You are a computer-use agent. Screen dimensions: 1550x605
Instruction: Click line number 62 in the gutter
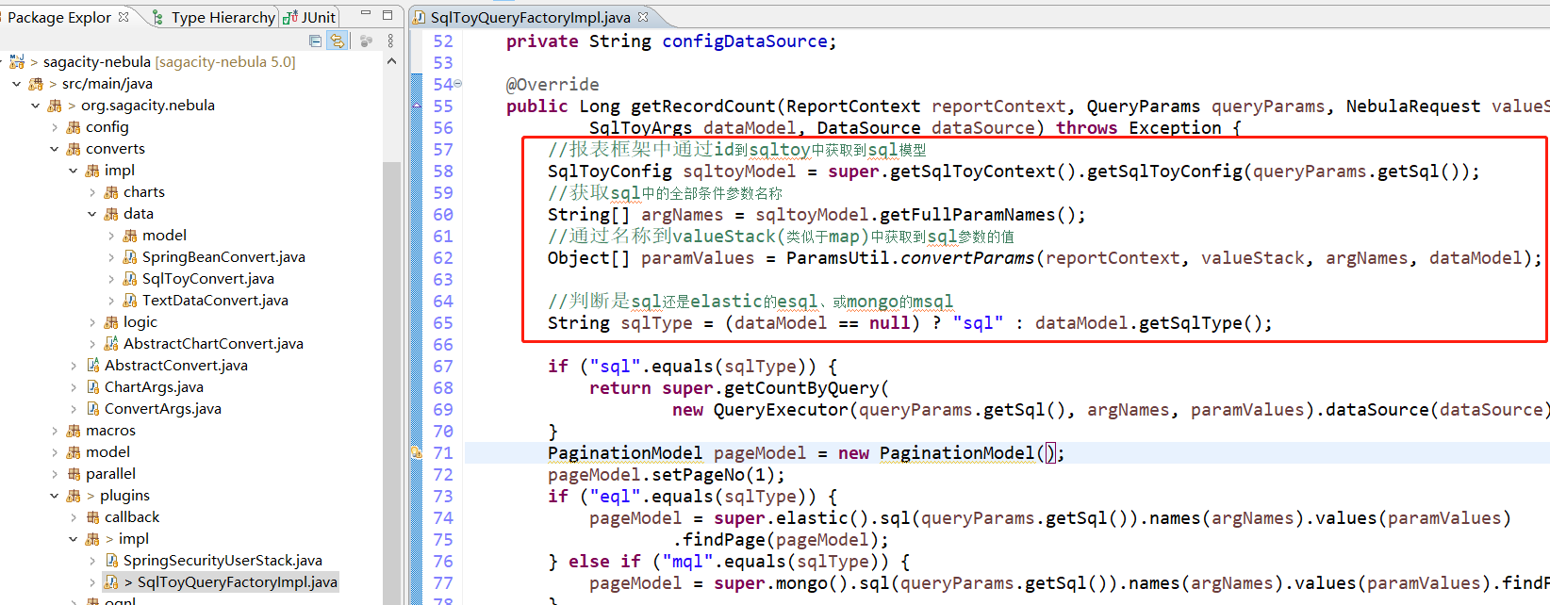tap(443, 258)
